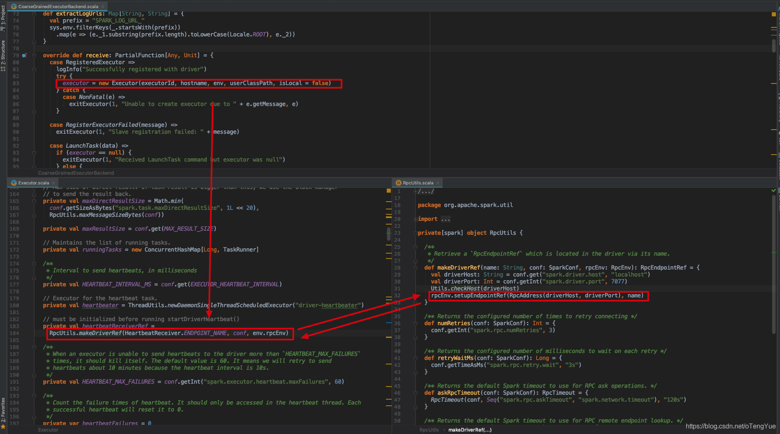The image size is (780, 434).
Task: Switch to the CoarseGrainedExecutorBackend.scala tab
Action: [57, 7]
